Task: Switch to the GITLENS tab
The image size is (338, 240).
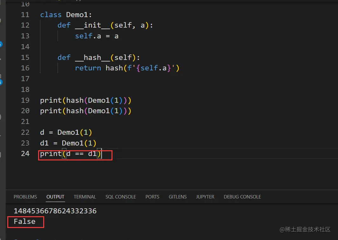Action: pyautogui.click(x=178, y=197)
